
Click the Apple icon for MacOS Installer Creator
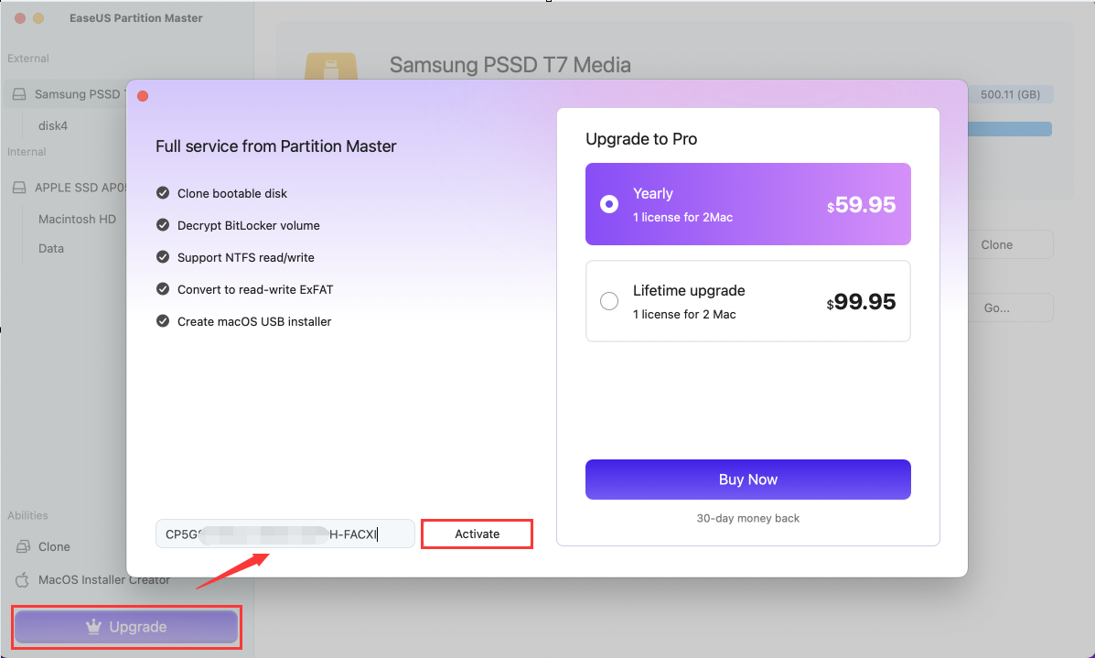click(22, 579)
